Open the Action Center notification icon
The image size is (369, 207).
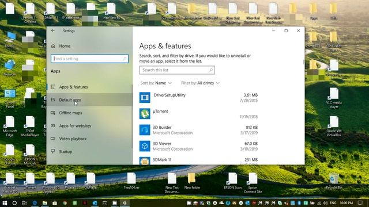point(360,203)
